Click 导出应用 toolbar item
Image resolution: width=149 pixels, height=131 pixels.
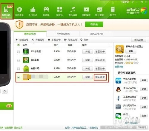tap(70, 40)
